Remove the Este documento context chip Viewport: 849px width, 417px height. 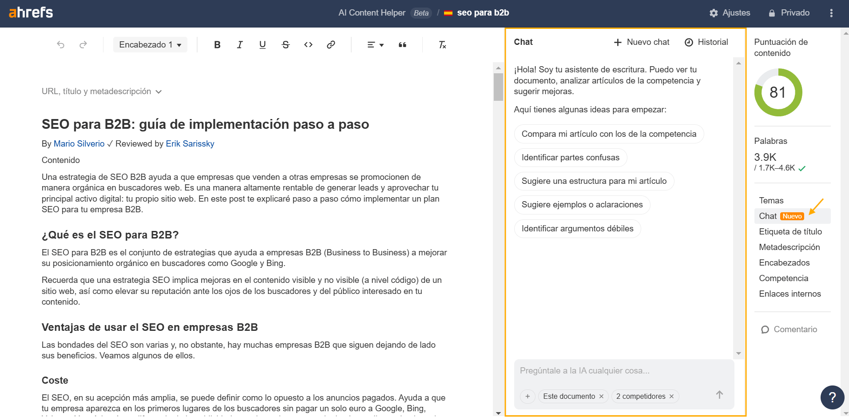pos(601,397)
